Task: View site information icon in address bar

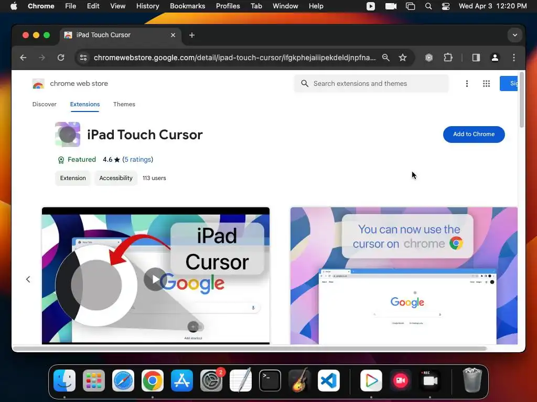Action: pyautogui.click(x=83, y=58)
